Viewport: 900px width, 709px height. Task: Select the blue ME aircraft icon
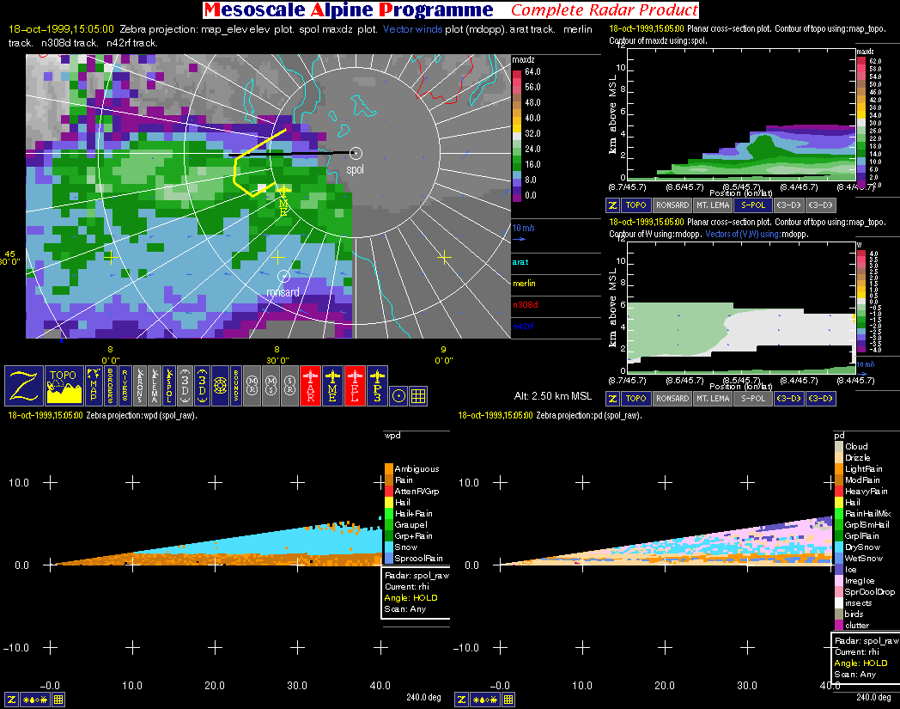[x=333, y=386]
